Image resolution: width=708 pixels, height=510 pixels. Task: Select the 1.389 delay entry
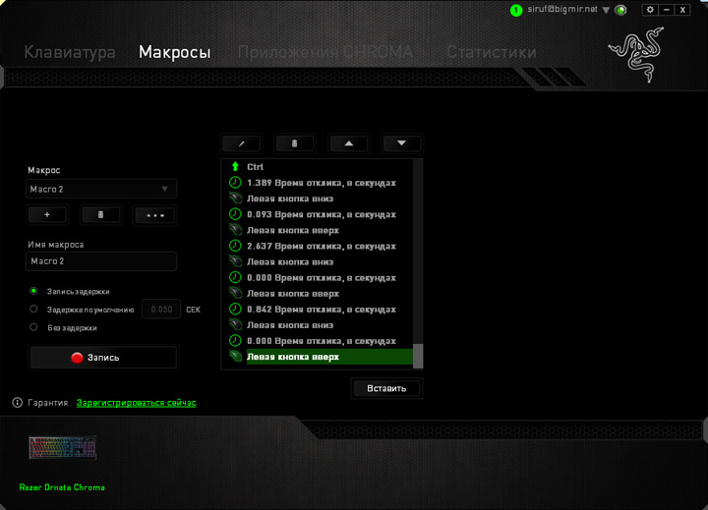317,183
